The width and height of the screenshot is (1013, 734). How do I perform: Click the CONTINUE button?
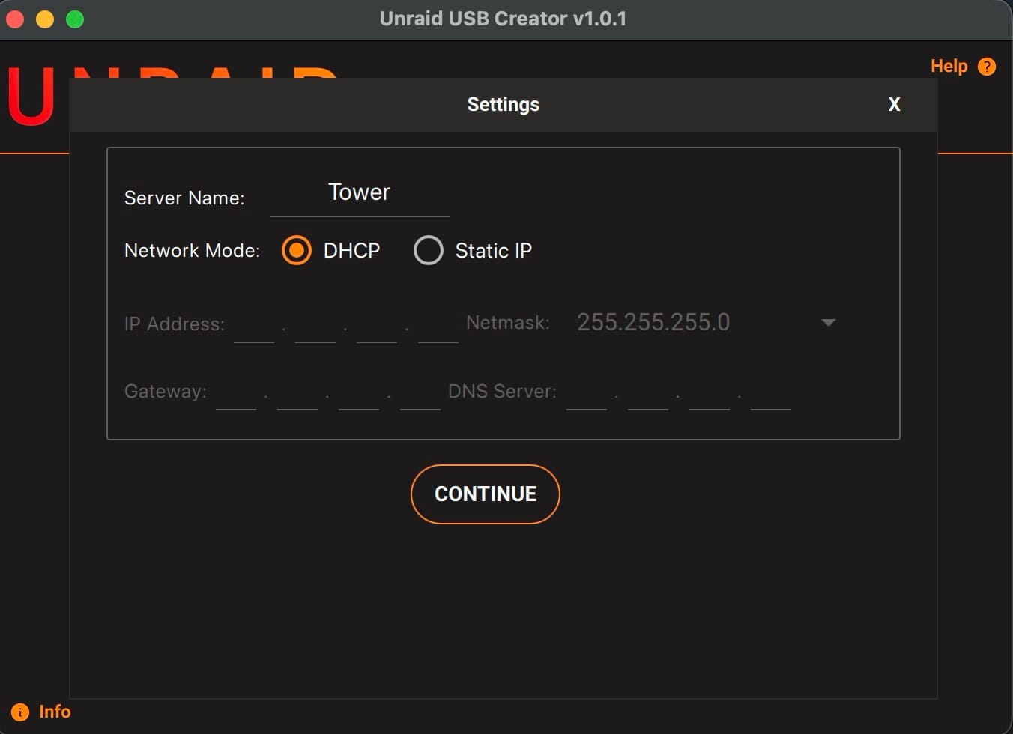tap(486, 494)
